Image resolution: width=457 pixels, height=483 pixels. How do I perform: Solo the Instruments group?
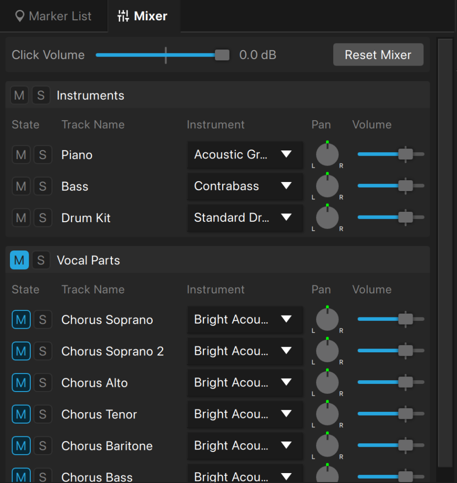pyautogui.click(x=41, y=95)
